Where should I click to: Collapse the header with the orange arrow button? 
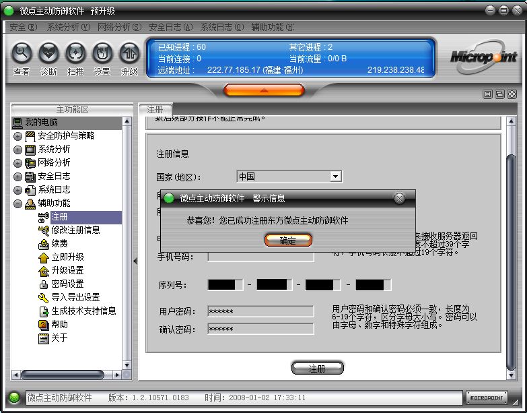click(264, 90)
